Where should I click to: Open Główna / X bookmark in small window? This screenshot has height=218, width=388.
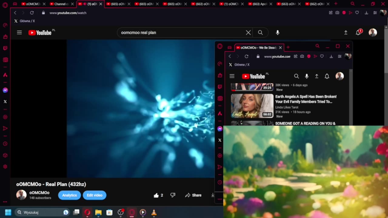[x=239, y=64]
